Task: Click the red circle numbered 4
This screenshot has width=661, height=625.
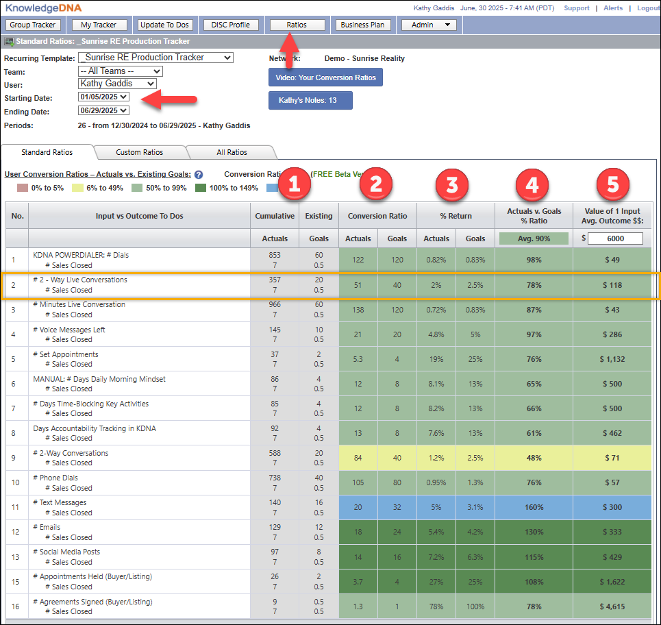Action: pyautogui.click(x=534, y=183)
